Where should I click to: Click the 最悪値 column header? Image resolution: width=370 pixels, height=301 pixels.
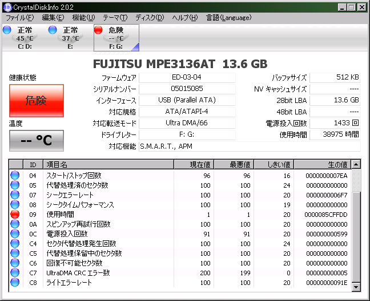tap(234, 164)
